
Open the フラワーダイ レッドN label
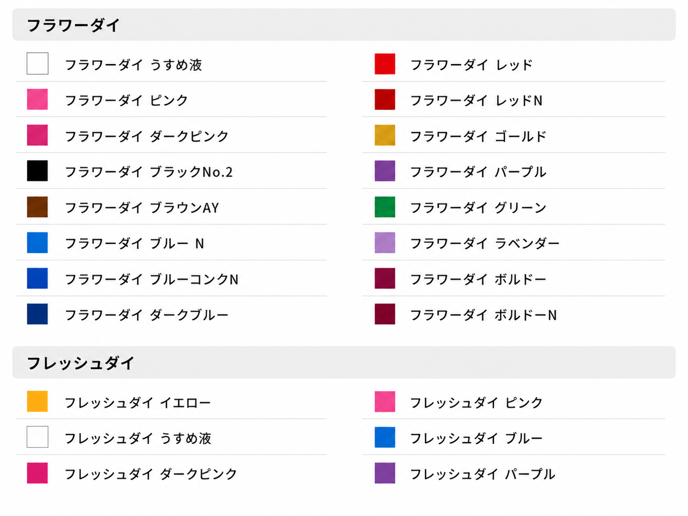(x=476, y=100)
